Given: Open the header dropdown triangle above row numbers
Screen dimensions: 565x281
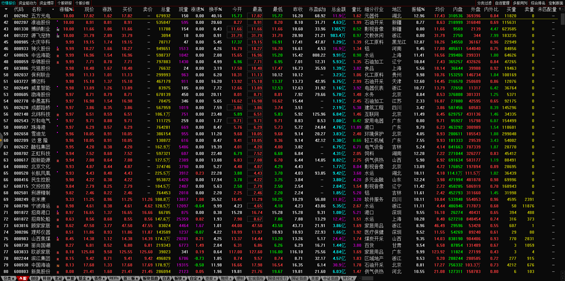Looking at the screenshot, I should coord(5,9).
